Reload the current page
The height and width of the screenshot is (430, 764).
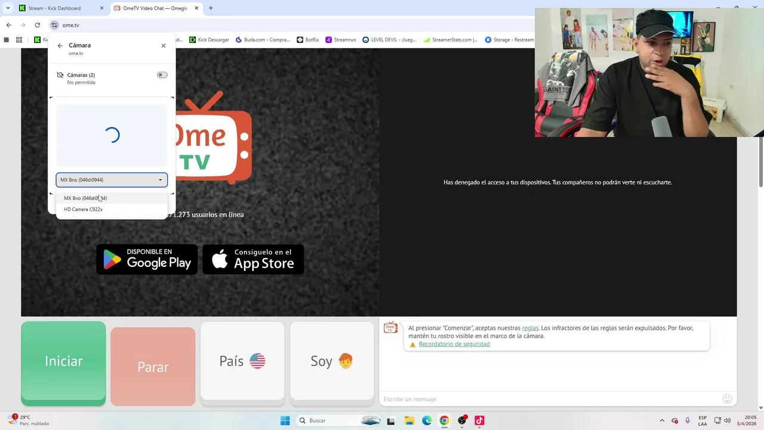point(37,25)
